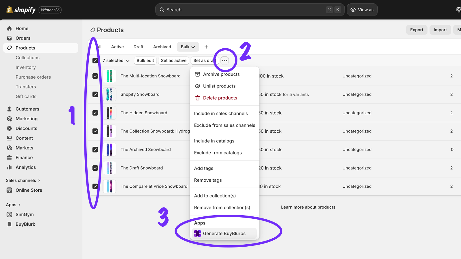
Task: Deselect The Draft Snowboard checkbox
Action: [95, 168]
